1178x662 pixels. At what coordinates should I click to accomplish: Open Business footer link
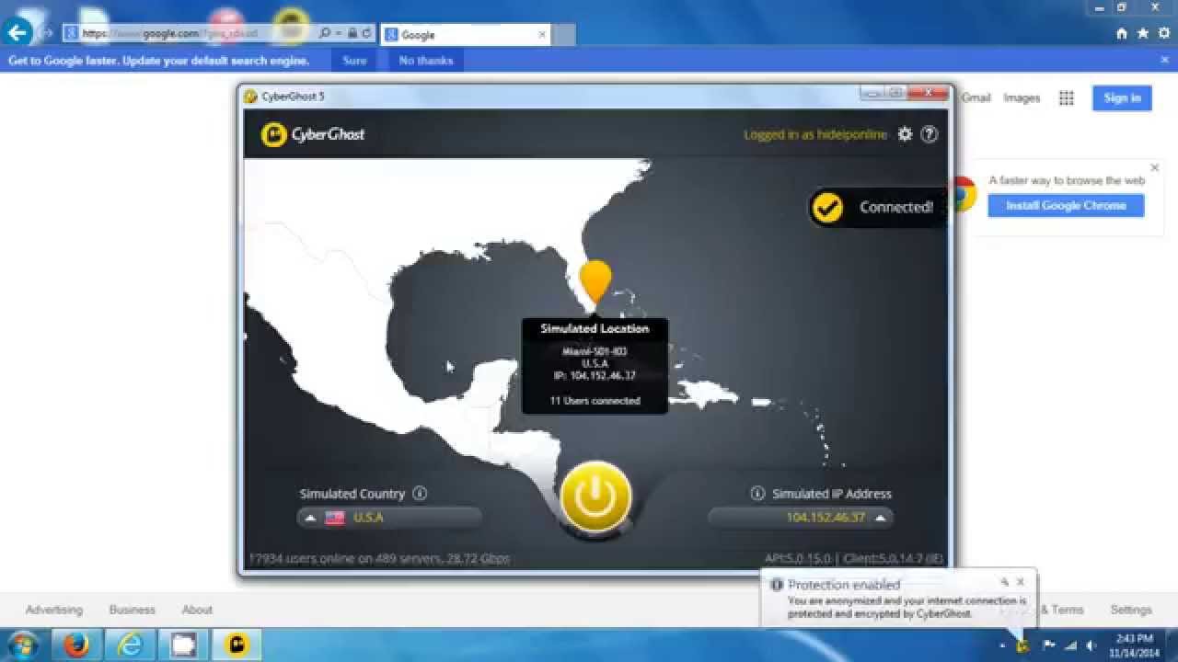pyautogui.click(x=133, y=610)
